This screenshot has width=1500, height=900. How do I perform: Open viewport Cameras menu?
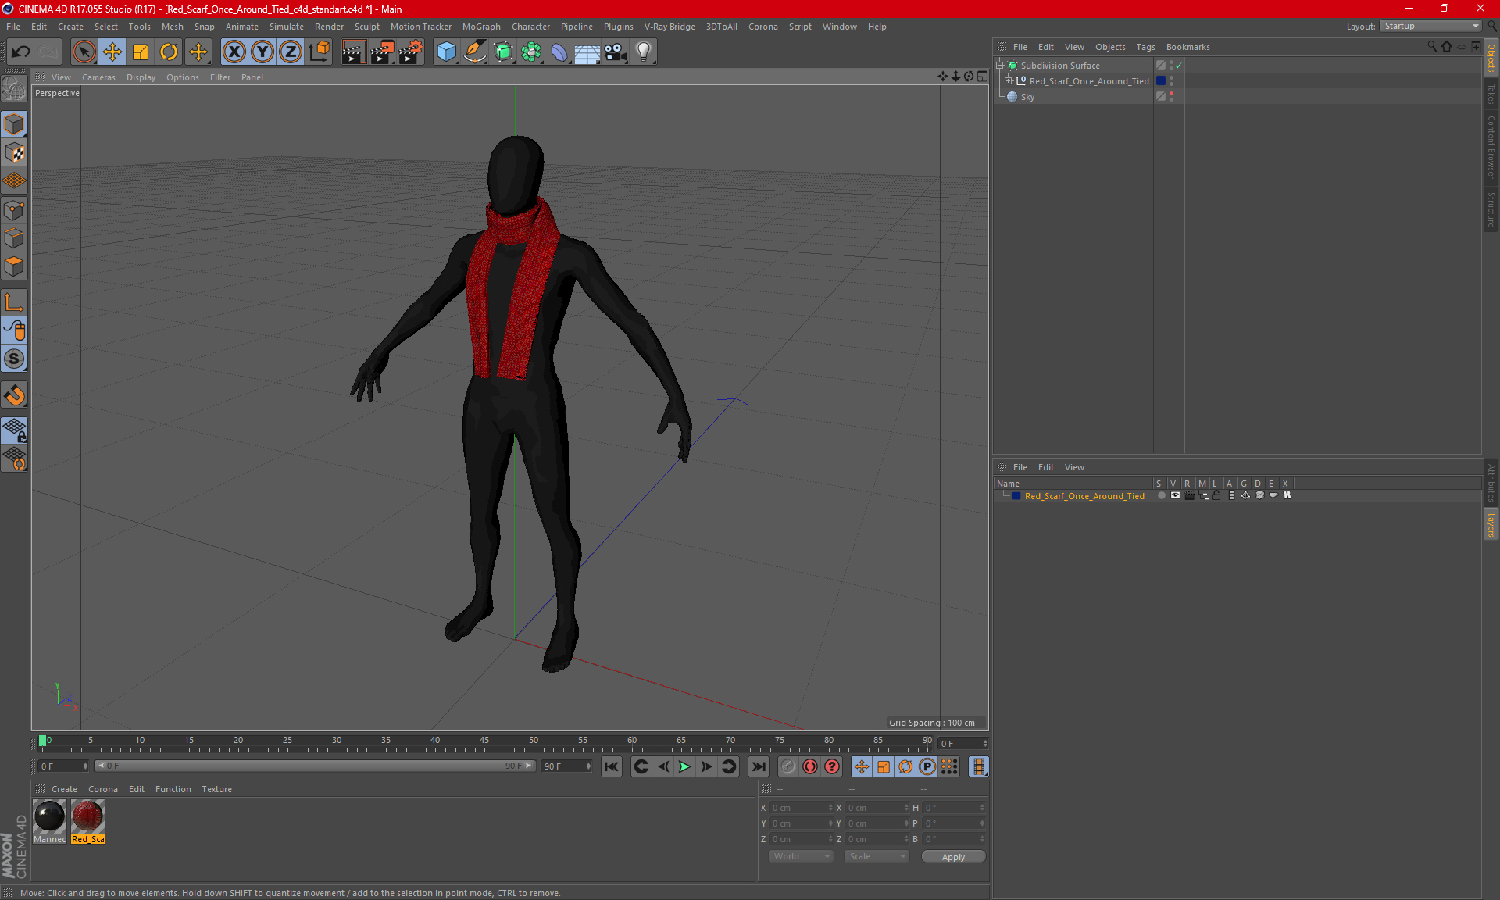pyautogui.click(x=98, y=77)
